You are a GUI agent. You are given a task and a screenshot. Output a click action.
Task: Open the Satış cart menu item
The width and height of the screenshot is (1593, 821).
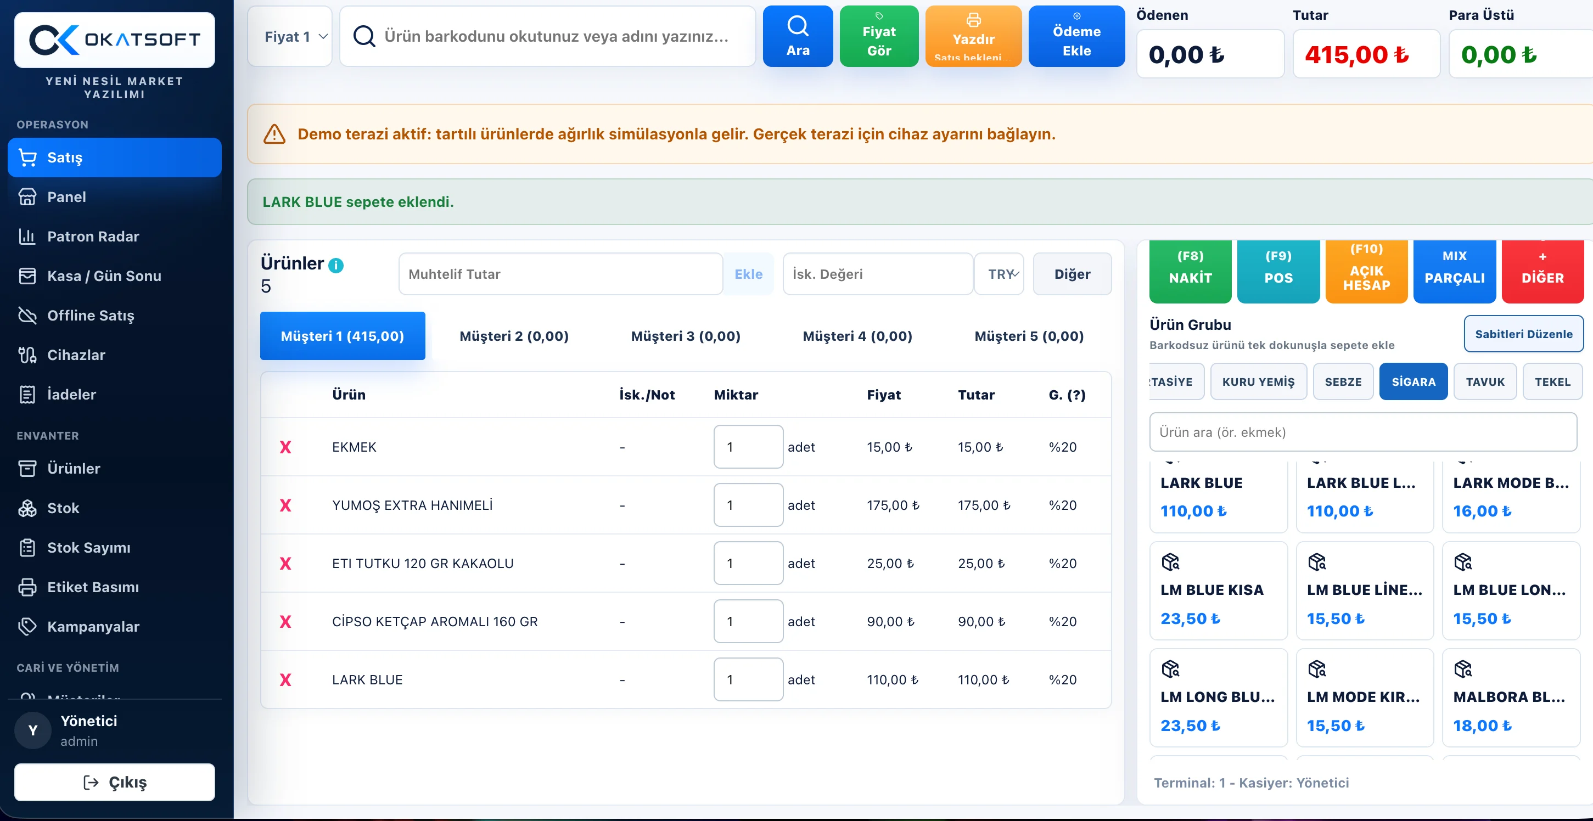click(x=114, y=158)
